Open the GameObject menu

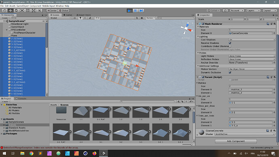[x=23, y=6]
